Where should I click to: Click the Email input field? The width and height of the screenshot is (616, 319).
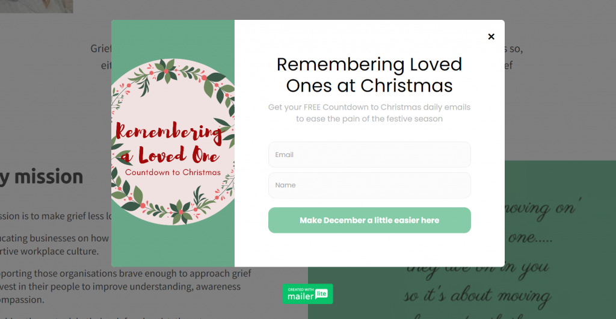[x=369, y=155]
